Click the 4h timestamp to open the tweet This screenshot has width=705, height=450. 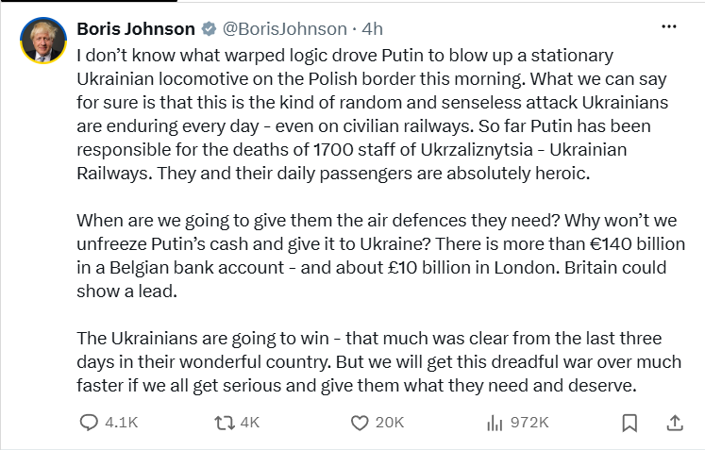click(x=372, y=28)
